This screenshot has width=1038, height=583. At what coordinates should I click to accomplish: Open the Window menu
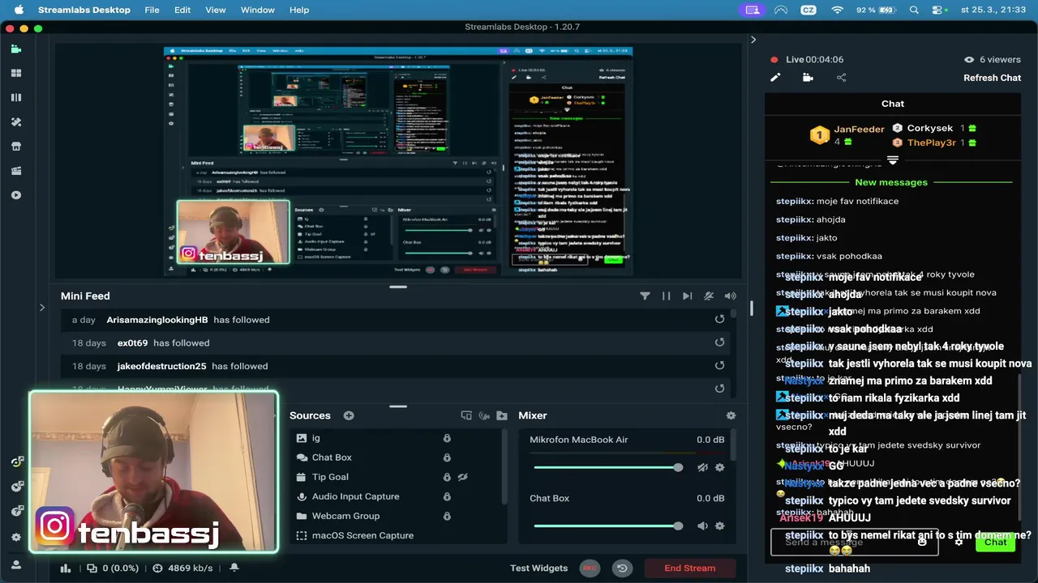click(258, 10)
